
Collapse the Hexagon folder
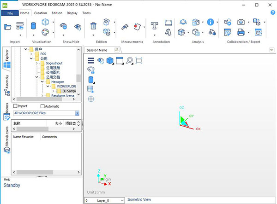click(x=42, y=82)
